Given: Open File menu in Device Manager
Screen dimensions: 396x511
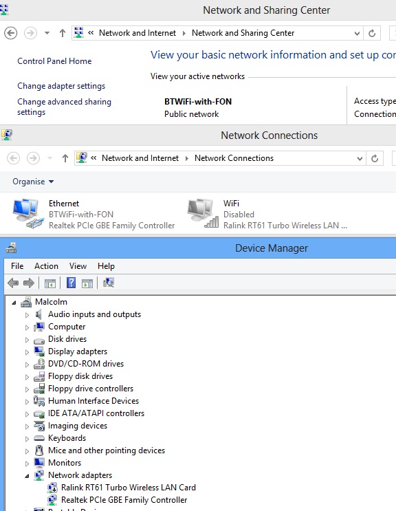Looking at the screenshot, I should click(x=17, y=266).
